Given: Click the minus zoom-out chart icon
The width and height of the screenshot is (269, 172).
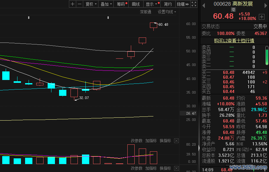Looking at the screenshot, I should (x=79, y=4).
